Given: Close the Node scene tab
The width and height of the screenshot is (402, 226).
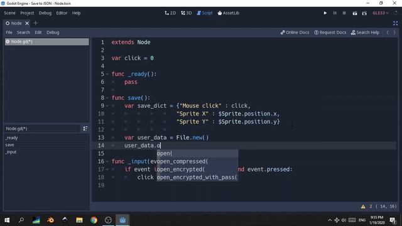Looking at the screenshot, I should tap(27, 23).
